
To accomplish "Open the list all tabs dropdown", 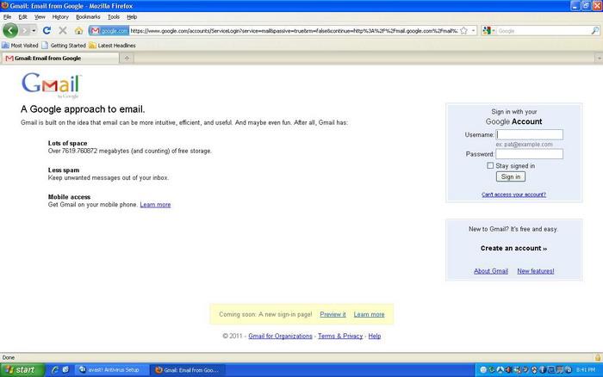I will click(599, 58).
